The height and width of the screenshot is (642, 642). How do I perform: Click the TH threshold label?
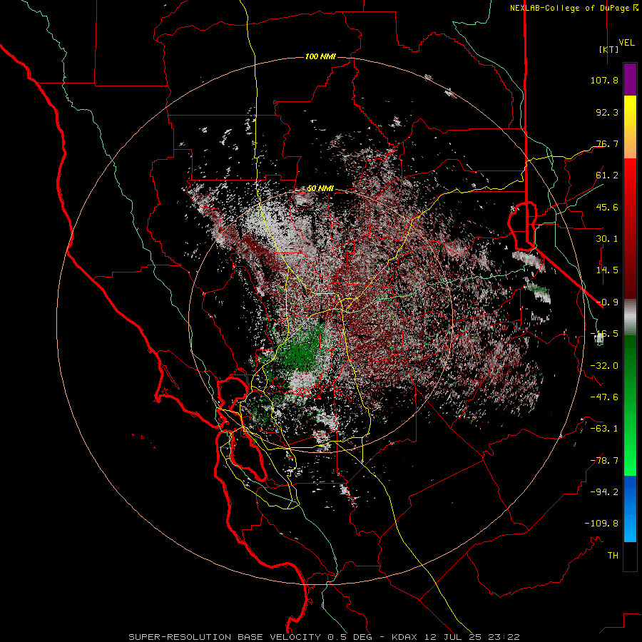[613, 556]
